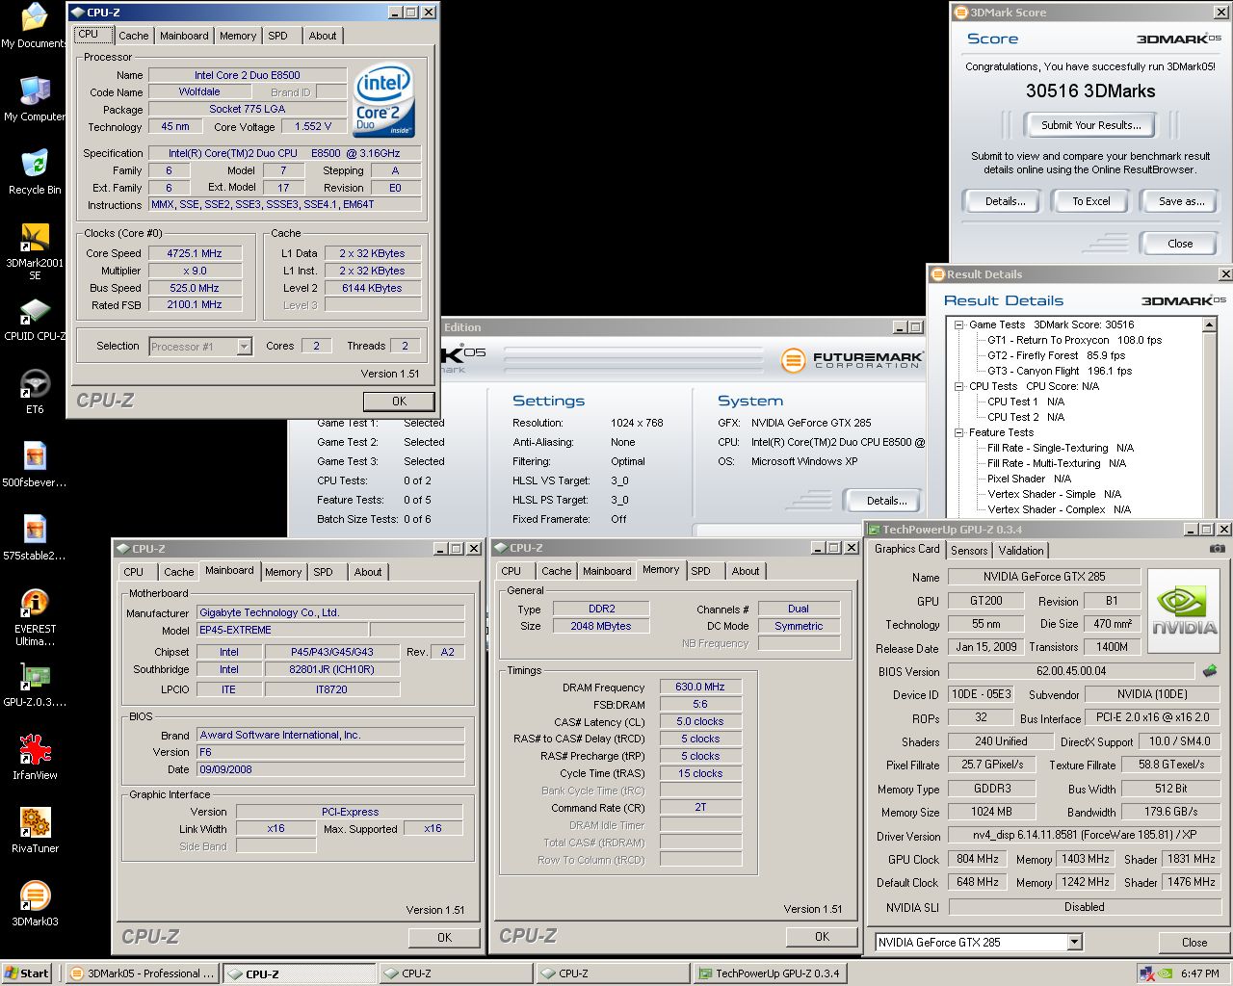1233x986 pixels.
Task: Select 3DMark05 Professional taskbar button
Action: coord(143,973)
